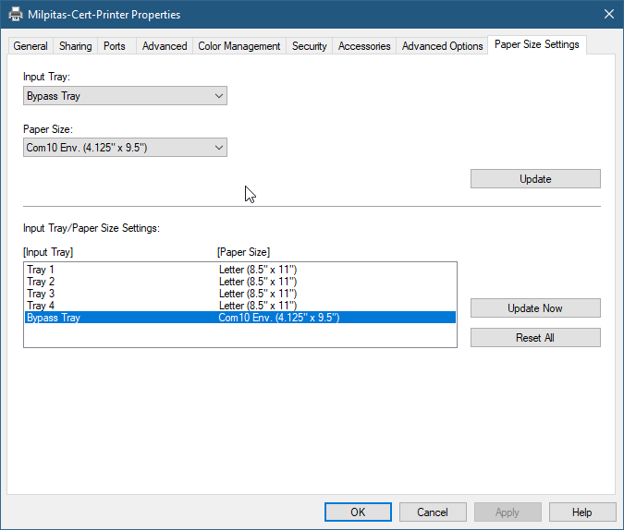Click the Update Now button

[535, 308]
